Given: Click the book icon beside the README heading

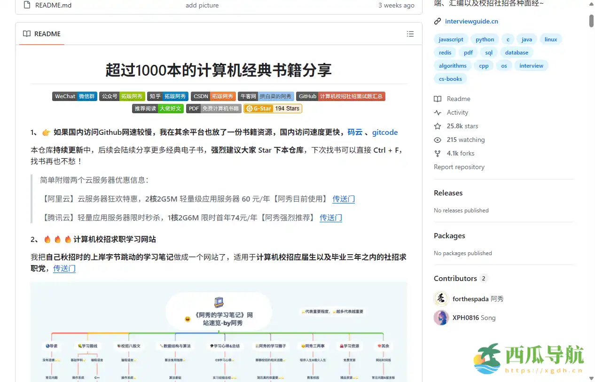Looking at the screenshot, I should coord(26,33).
